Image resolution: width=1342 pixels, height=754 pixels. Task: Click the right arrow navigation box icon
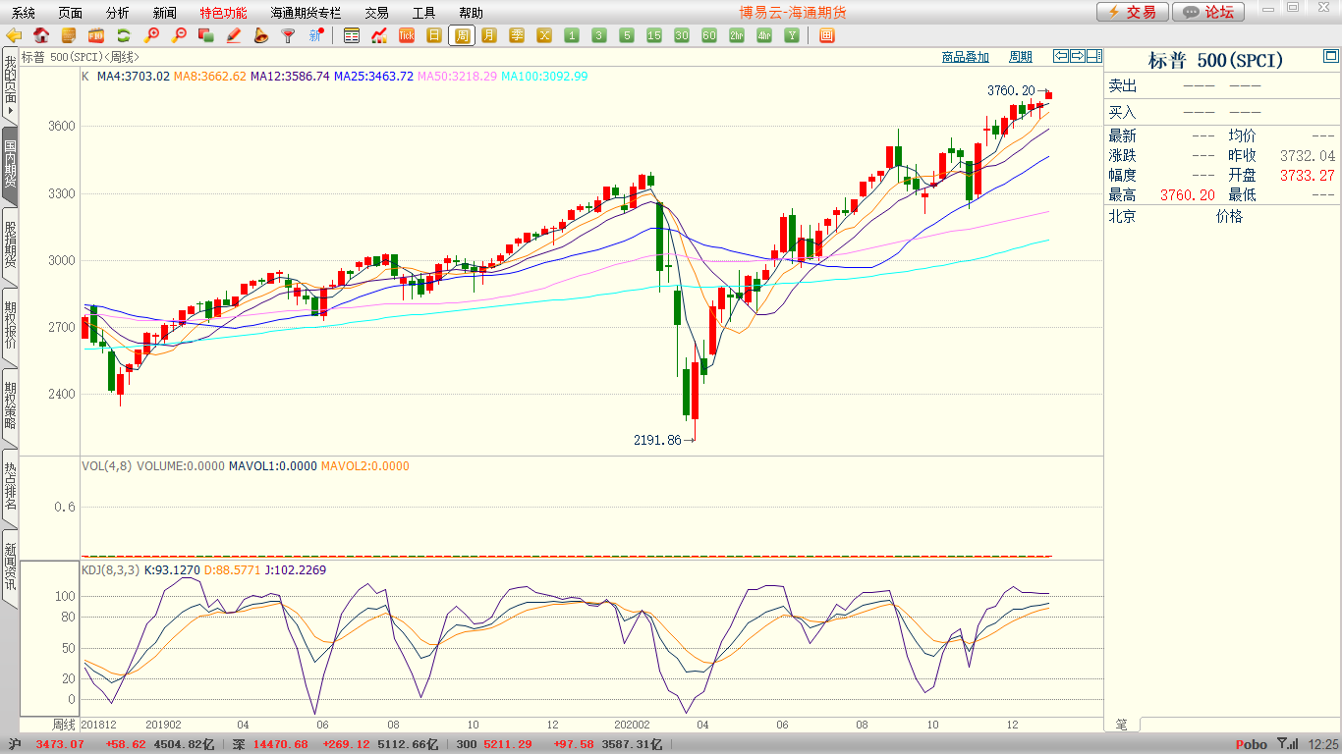pyautogui.click(x=1078, y=56)
